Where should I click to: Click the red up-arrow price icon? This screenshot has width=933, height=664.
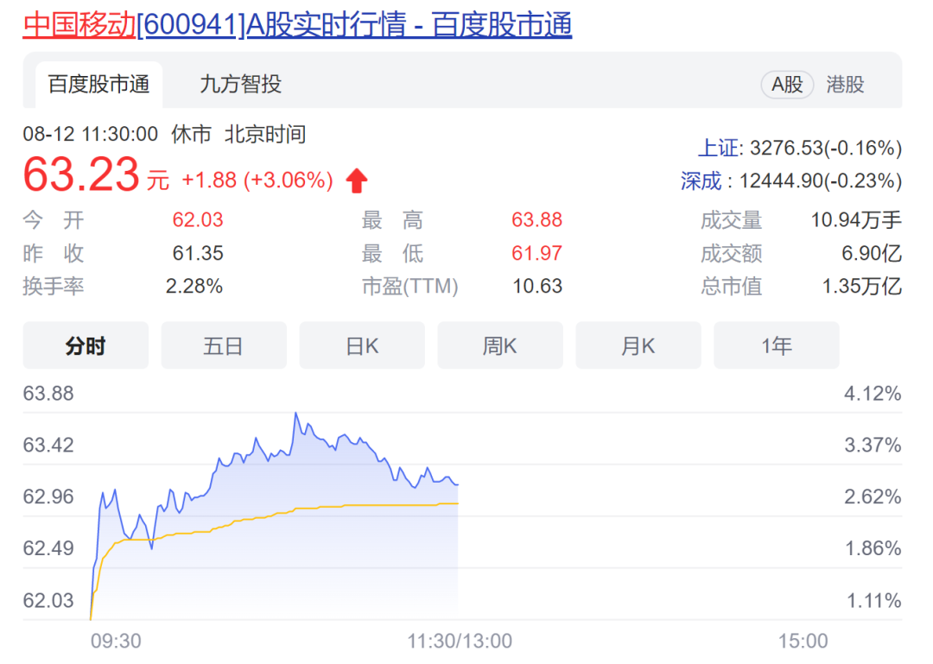(357, 180)
